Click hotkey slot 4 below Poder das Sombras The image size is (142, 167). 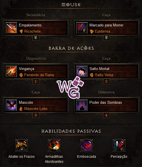tap(106, 115)
